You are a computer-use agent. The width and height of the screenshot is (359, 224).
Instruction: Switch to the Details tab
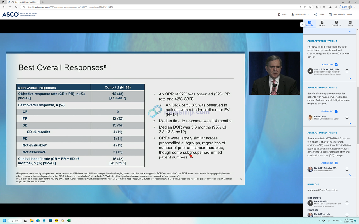(x=309, y=24)
